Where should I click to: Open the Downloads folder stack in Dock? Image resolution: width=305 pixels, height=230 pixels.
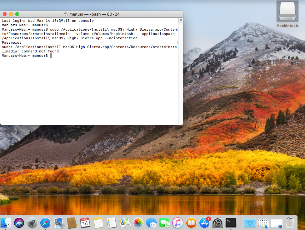[x=250, y=223]
